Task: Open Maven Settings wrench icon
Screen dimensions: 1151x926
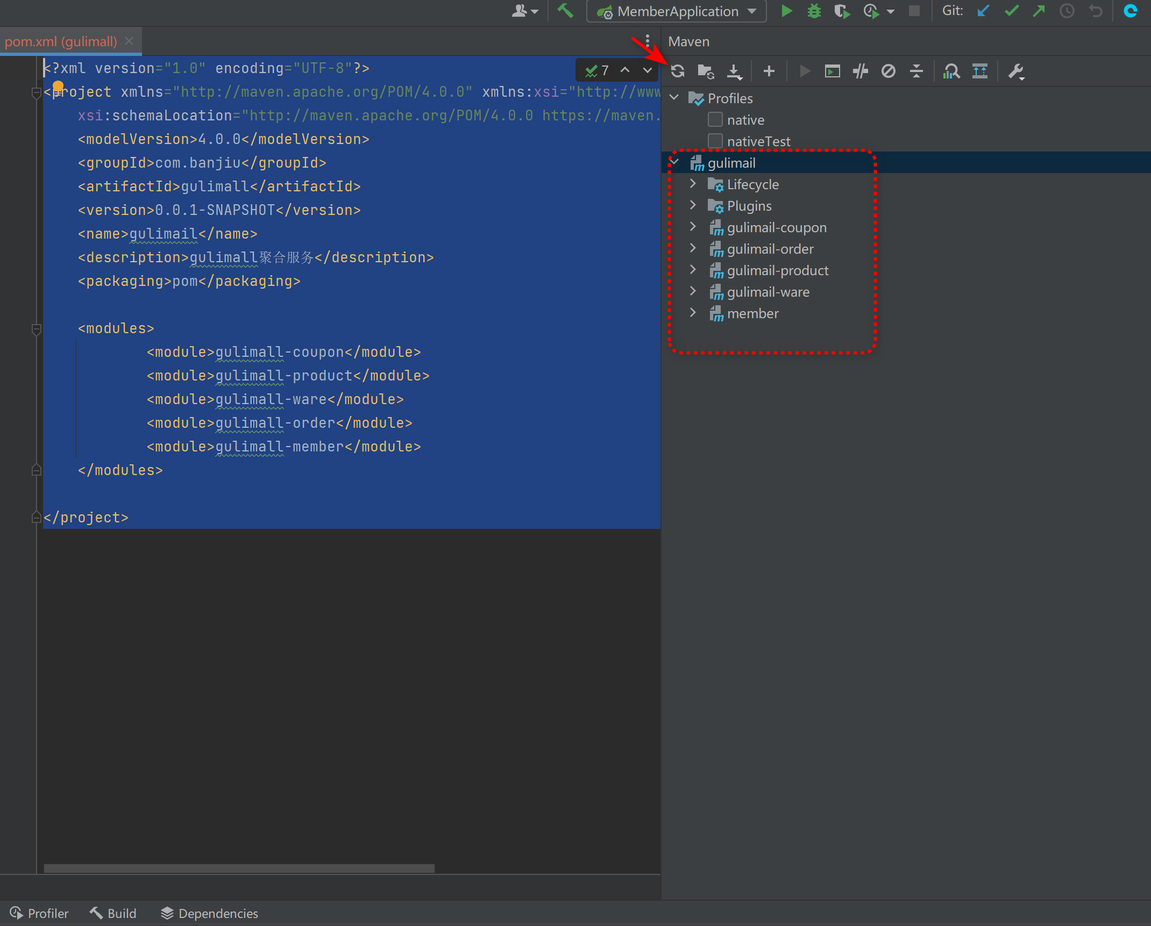Action: pyautogui.click(x=1015, y=71)
